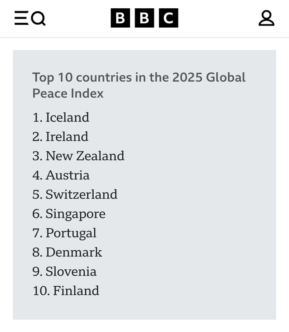Click the middle B block of the BBC logo
The width and height of the screenshot is (289, 332).
pos(144,18)
